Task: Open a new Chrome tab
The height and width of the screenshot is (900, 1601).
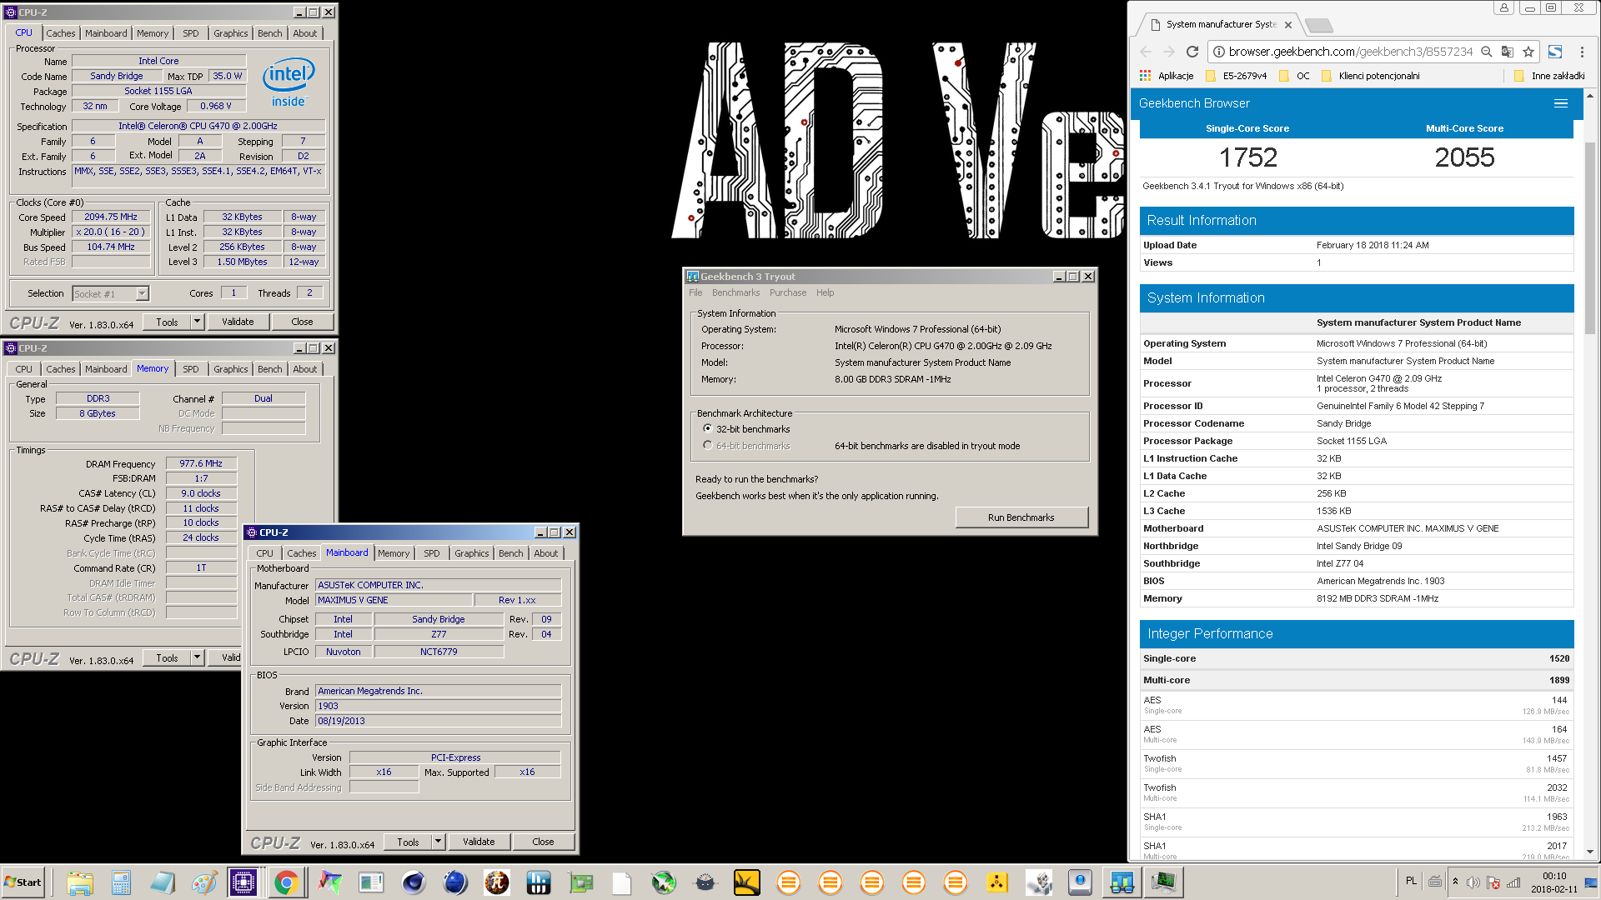Action: (1318, 25)
